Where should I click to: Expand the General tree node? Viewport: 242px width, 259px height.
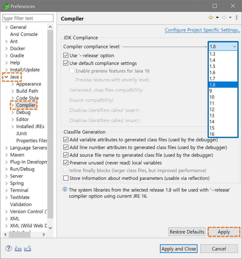[x=6, y=27]
